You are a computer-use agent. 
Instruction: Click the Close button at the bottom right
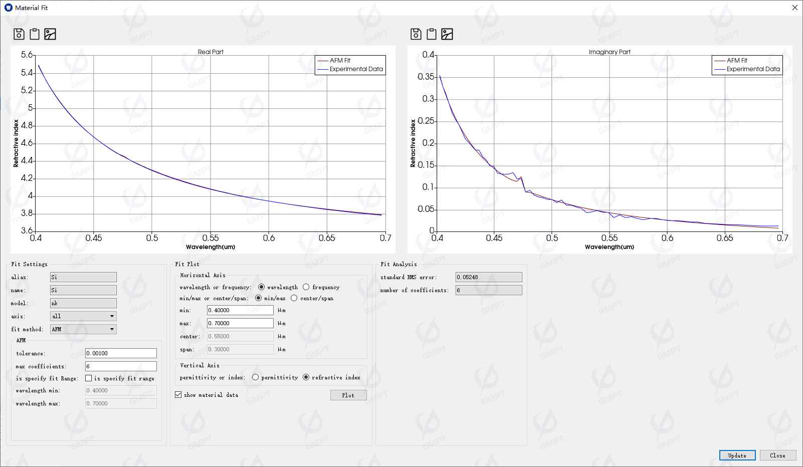[x=777, y=455]
